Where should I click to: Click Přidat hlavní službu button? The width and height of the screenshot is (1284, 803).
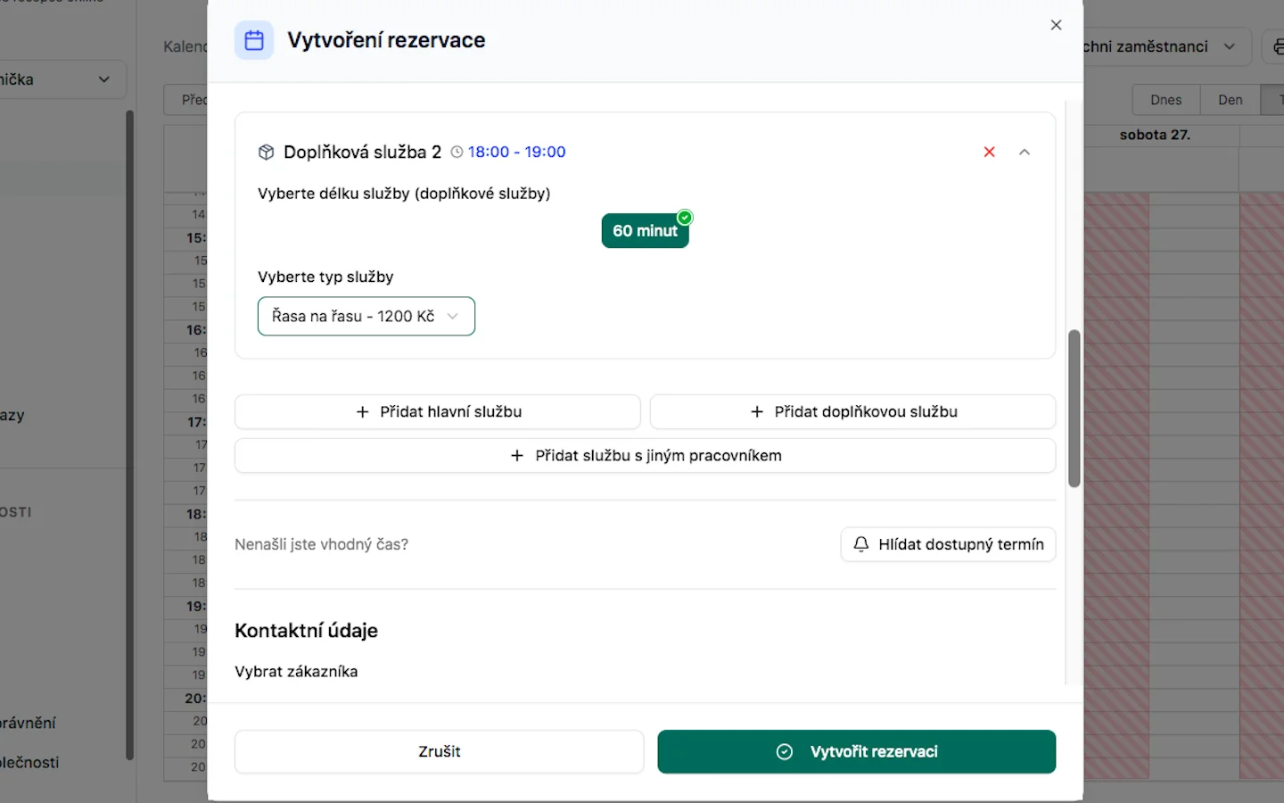click(437, 411)
